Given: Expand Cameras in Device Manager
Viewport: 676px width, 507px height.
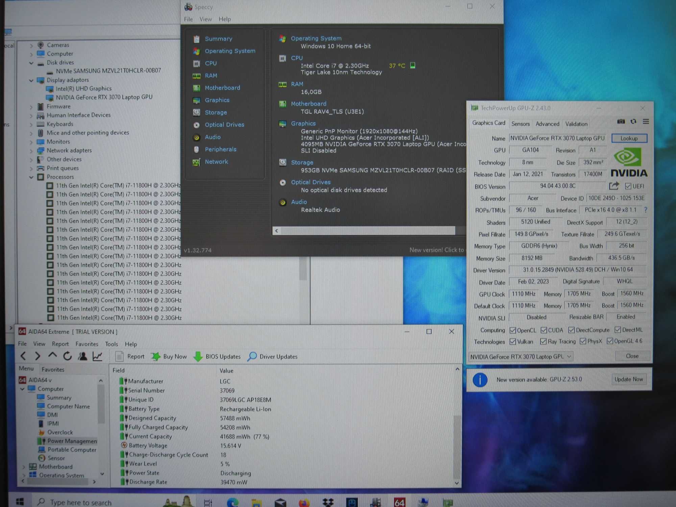Looking at the screenshot, I should click(x=31, y=45).
